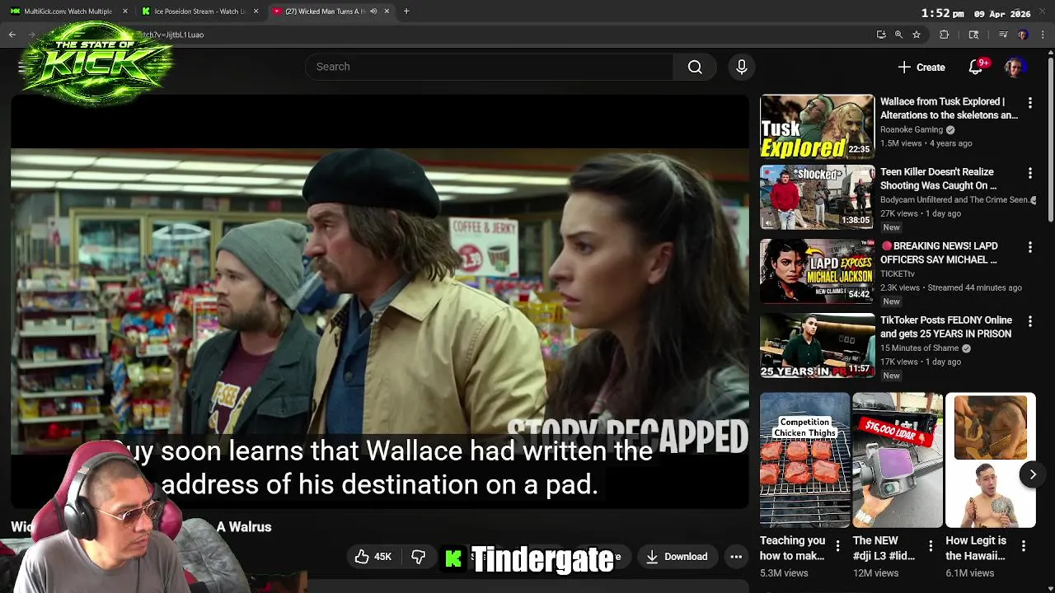Open the $16,000 LIDAR short thumbnail
Image resolution: width=1055 pixels, height=593 pixels.
click(898, 460)
